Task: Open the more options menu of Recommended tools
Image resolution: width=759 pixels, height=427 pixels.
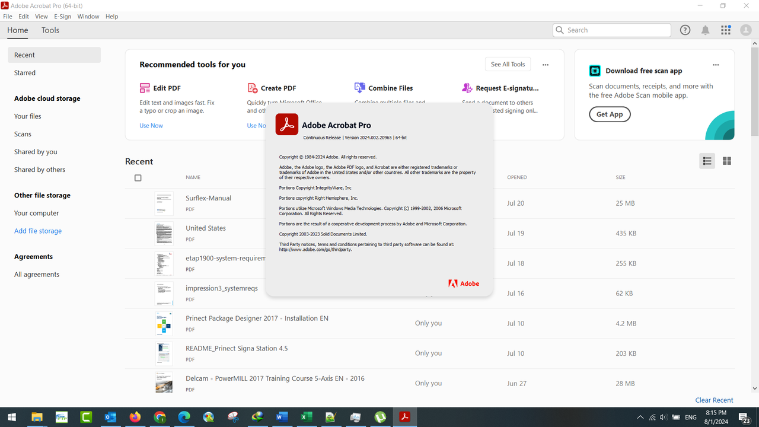Action: pyautogui.click(x=546, y=65)
